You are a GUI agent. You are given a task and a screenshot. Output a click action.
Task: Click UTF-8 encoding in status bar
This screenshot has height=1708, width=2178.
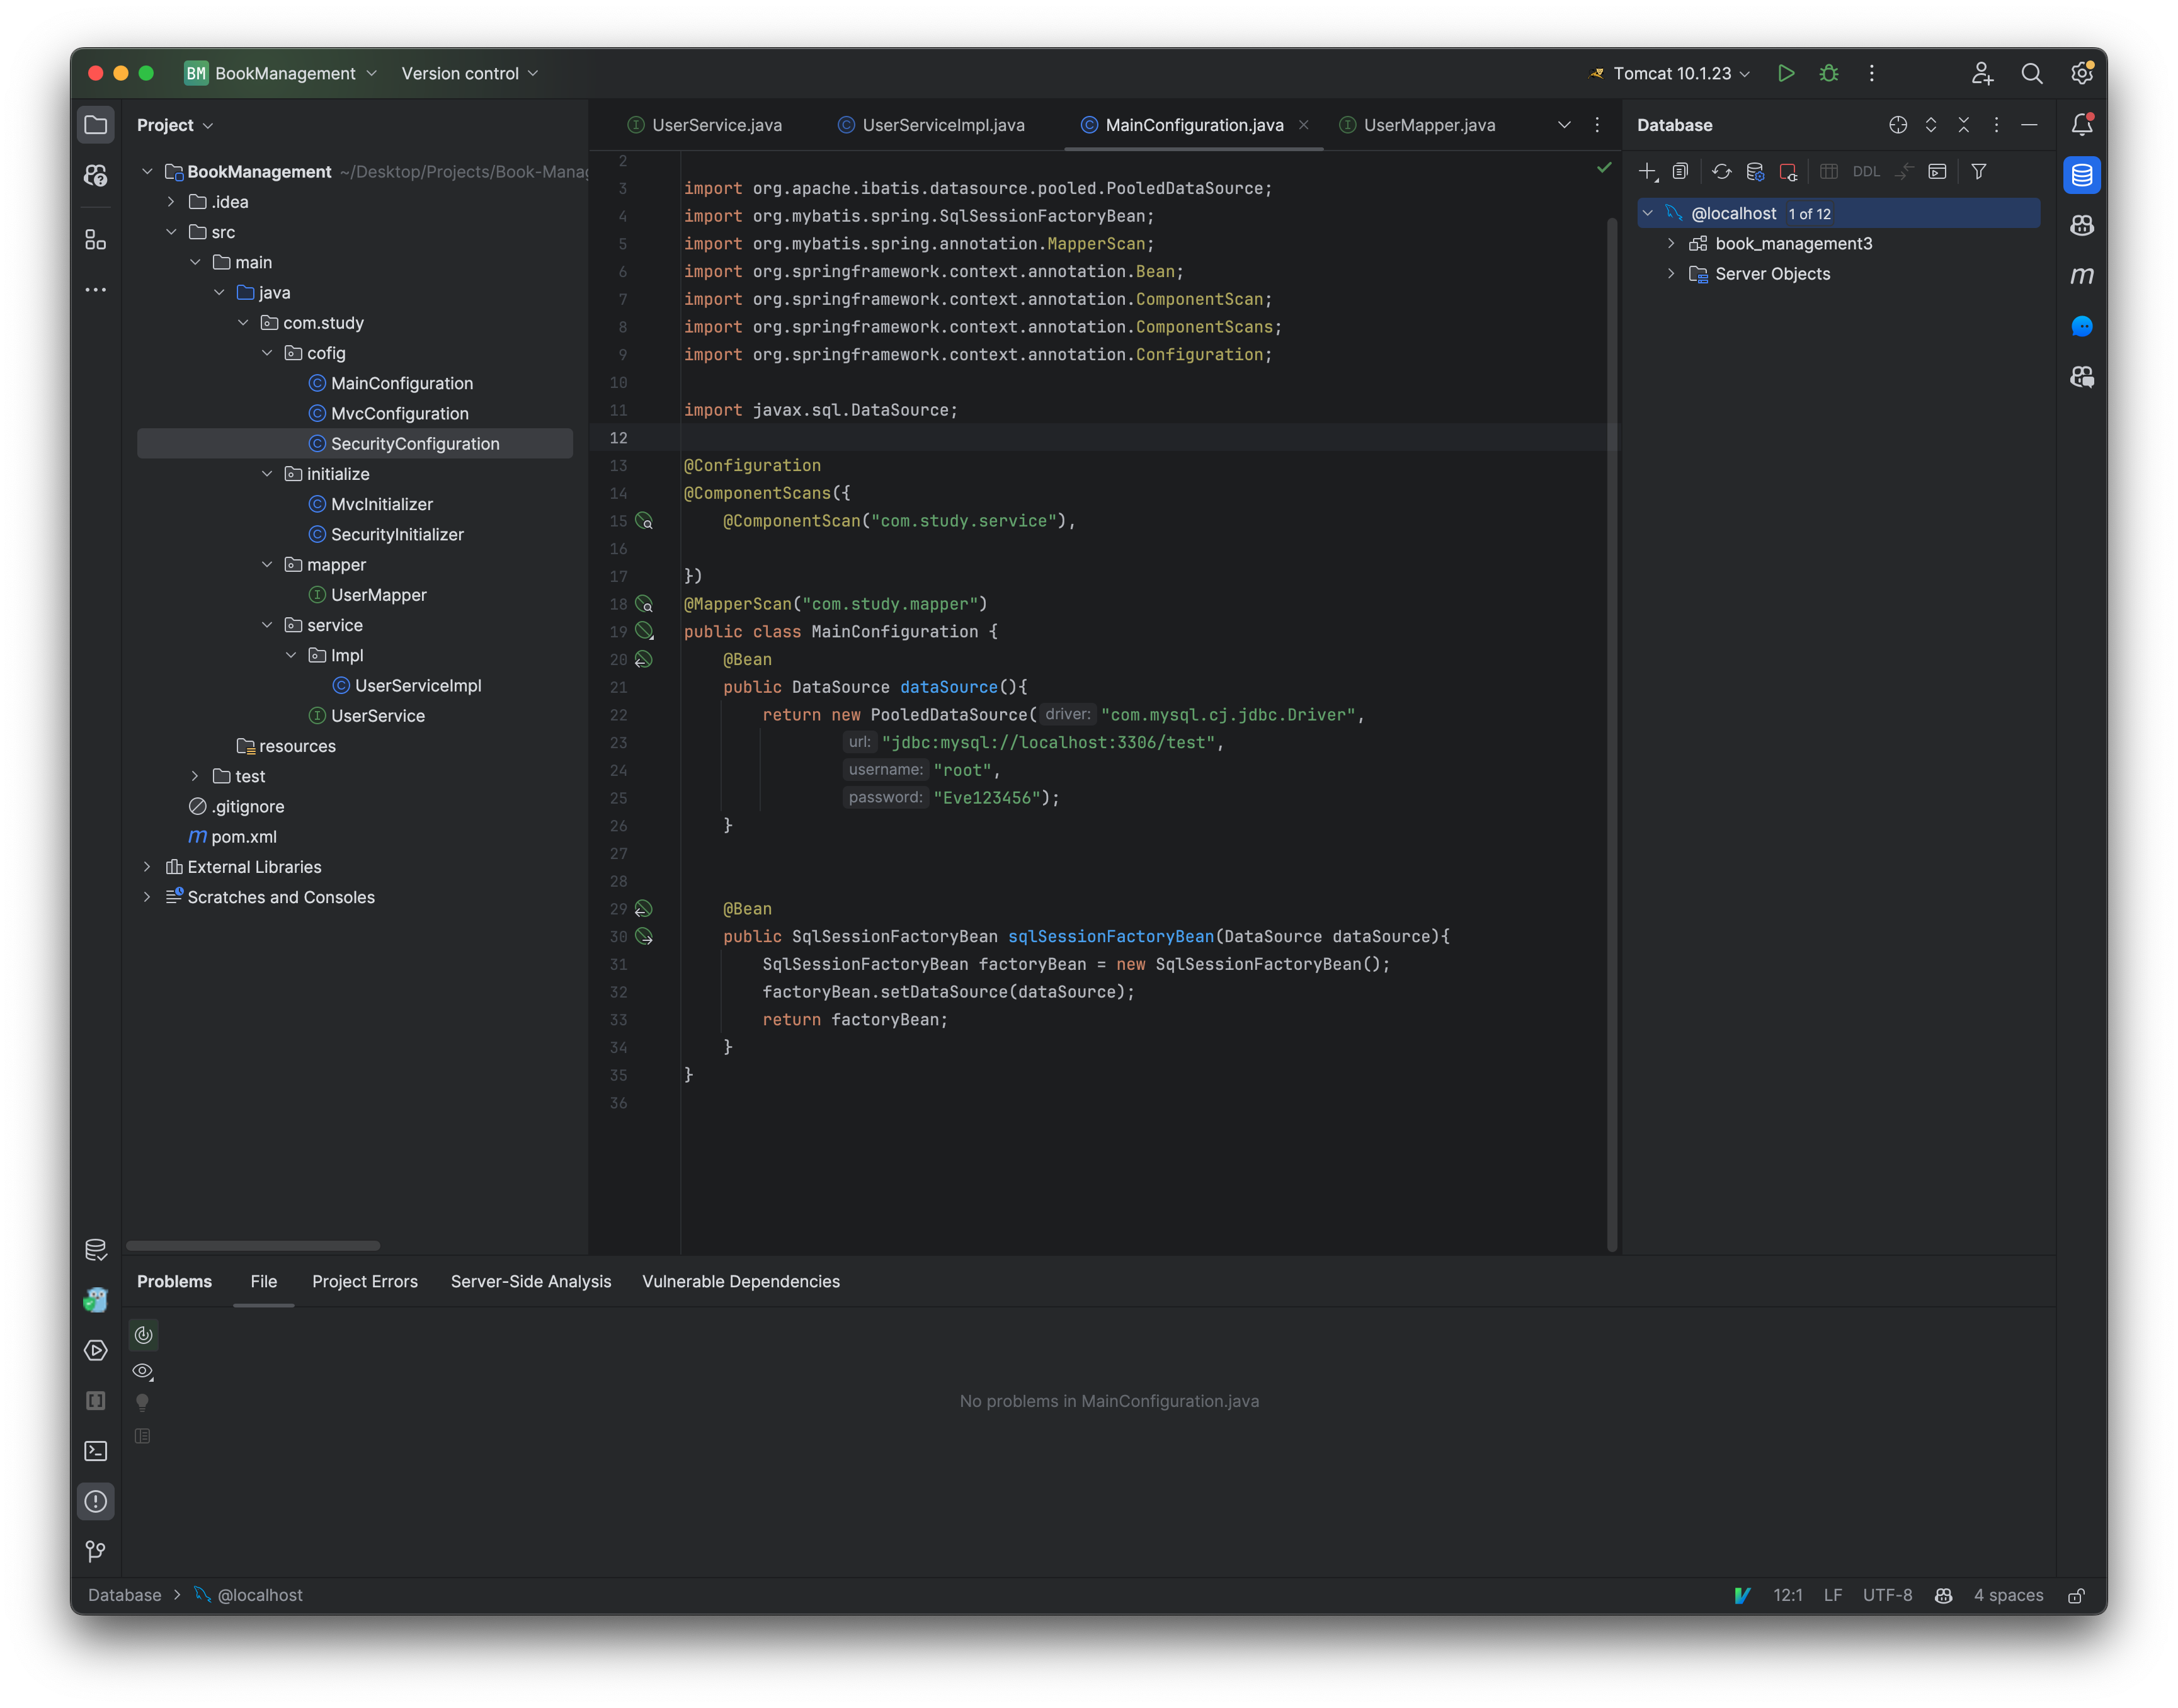point(1887,1595)
